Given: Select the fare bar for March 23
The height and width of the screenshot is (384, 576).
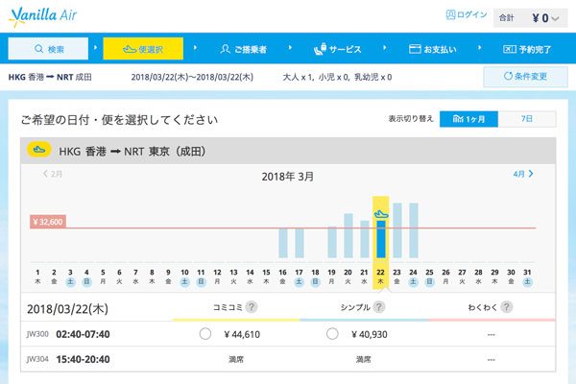Looking at the screenshot, I should coord(397,230).
